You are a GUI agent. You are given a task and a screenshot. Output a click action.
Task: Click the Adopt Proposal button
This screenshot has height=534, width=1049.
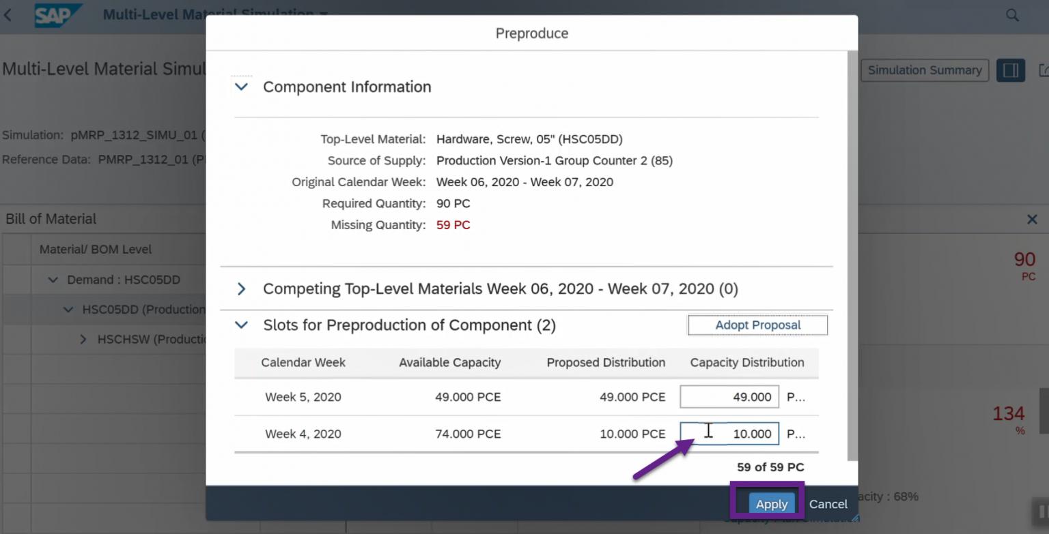pos(757,325)
